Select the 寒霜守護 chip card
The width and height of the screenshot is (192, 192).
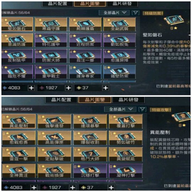[51, 24]
